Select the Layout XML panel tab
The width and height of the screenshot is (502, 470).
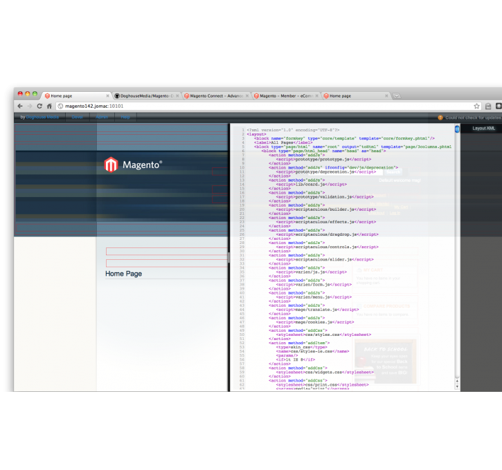coord(483,128)
